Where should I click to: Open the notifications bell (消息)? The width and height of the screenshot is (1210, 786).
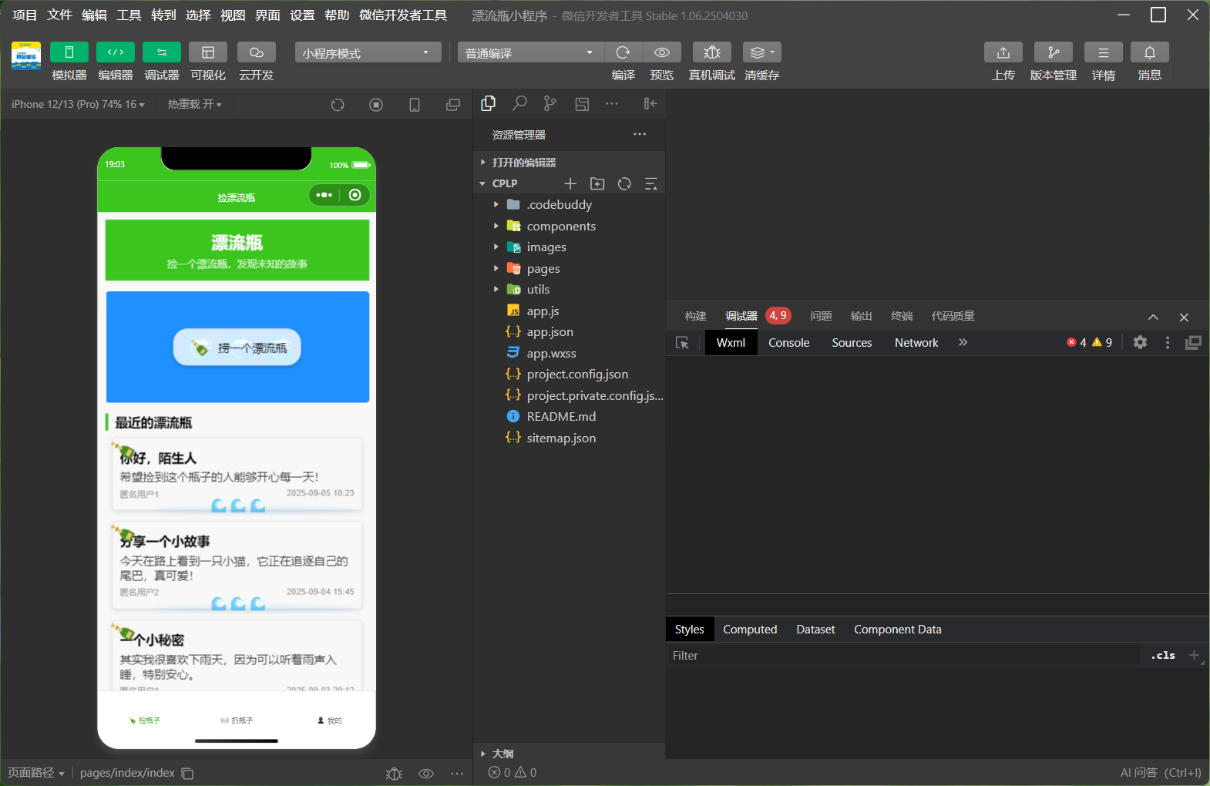point(1150,52)
